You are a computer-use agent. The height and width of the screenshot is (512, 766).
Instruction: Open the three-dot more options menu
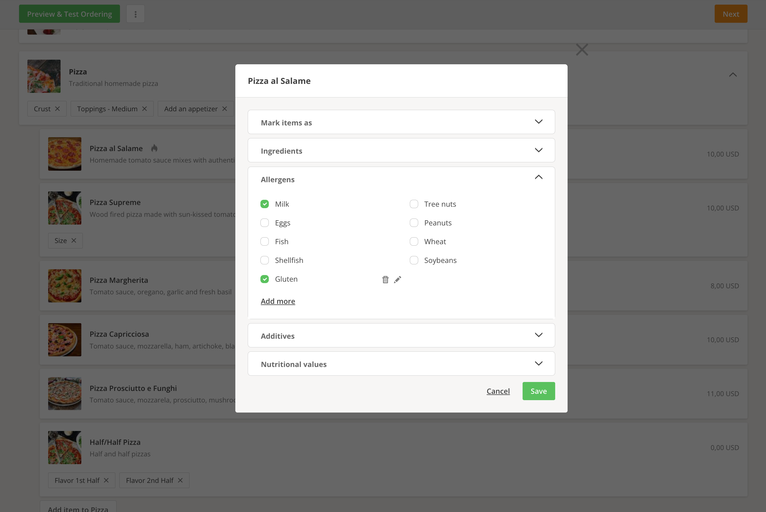click(135, 14)
